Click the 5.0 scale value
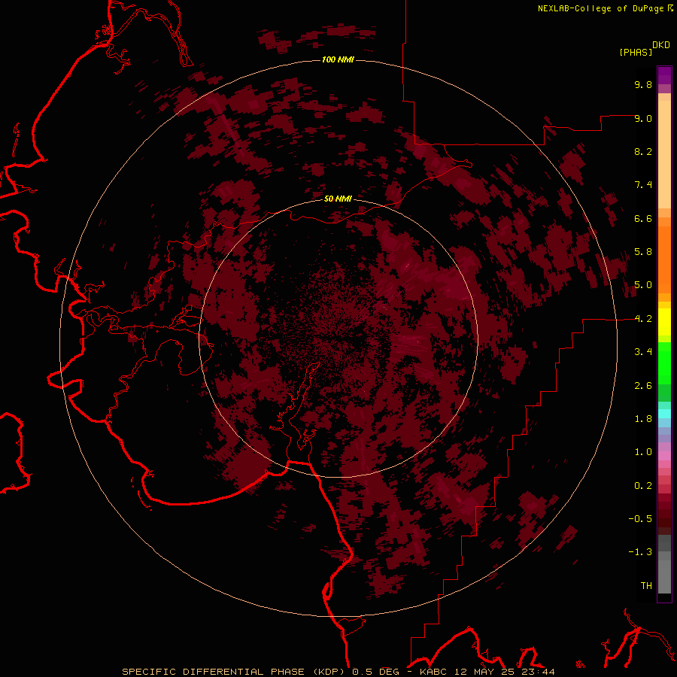677x677 pixels. click(x=643, y=285)
